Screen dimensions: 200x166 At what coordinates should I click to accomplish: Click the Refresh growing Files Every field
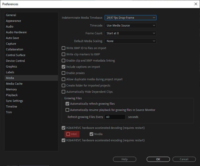click(x=115, y=117)
